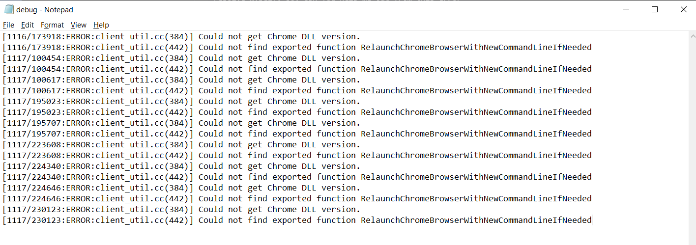Open the Format menu

point(52,25)
